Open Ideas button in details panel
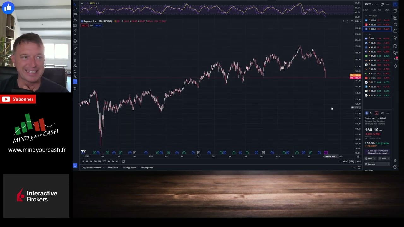Viewport: 404px width, 227px height. [x=370, y=159]
